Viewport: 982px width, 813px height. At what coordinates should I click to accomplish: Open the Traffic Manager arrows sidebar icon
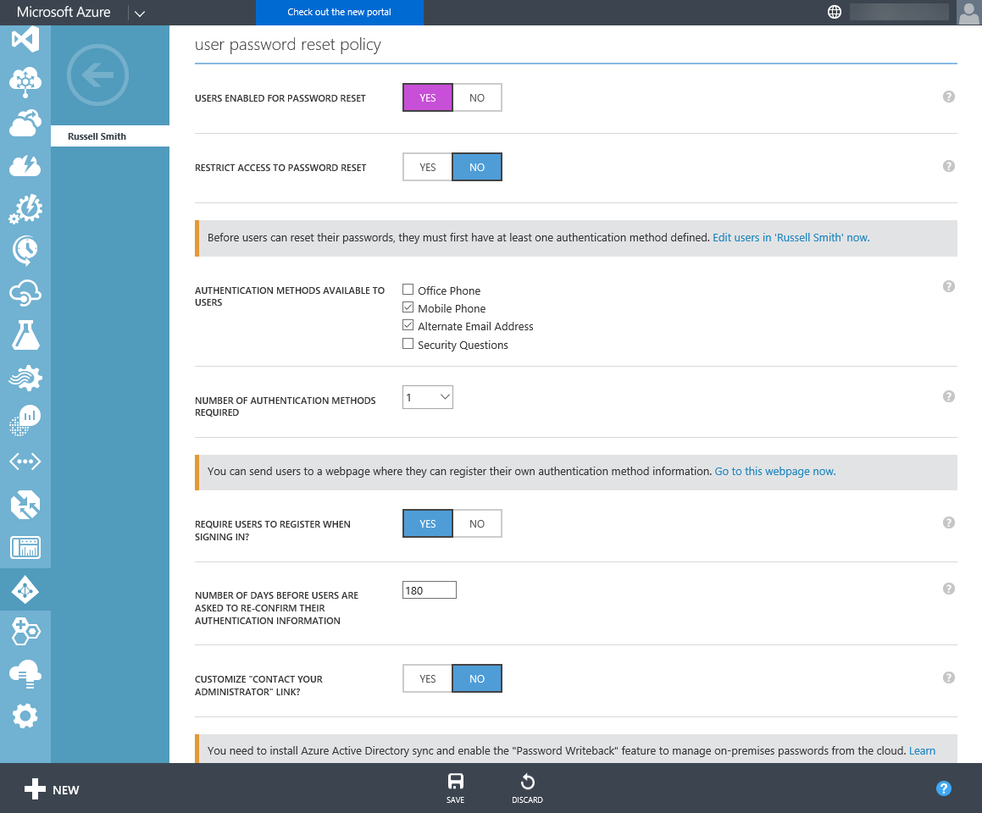(x=25, y=505)
